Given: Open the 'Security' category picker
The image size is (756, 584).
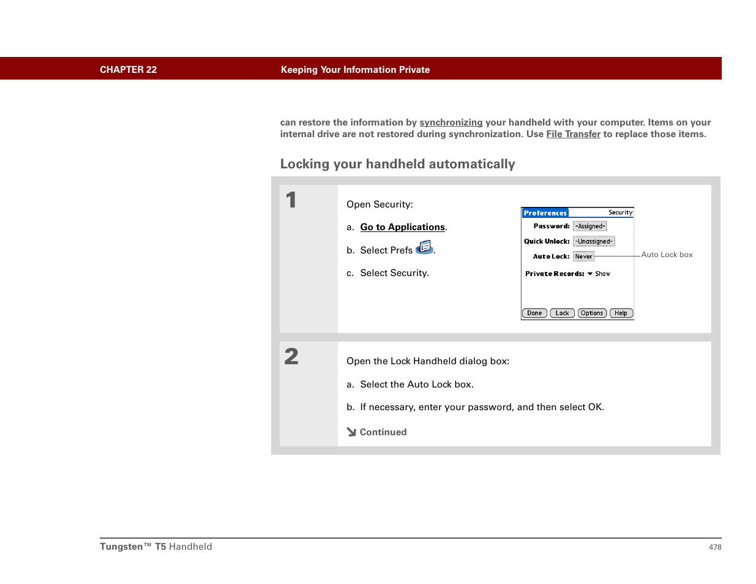Looking at the screenshot, I should pos(620,213).
